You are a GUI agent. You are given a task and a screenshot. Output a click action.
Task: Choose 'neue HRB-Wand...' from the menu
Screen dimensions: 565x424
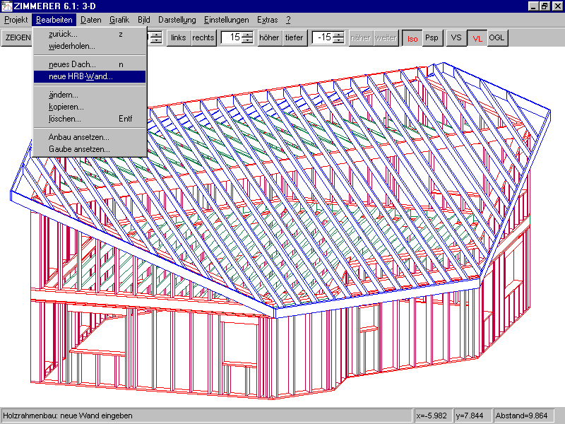pyautogui.click(x=81, y=76)
